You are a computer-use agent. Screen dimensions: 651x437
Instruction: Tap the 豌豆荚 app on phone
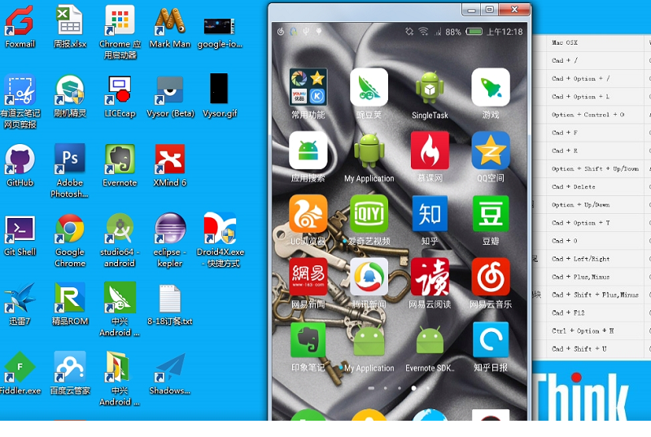pos(369,87)
